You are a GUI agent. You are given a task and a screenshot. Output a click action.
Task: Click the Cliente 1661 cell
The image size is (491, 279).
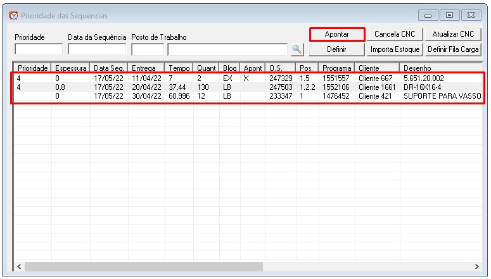[377, 87]
